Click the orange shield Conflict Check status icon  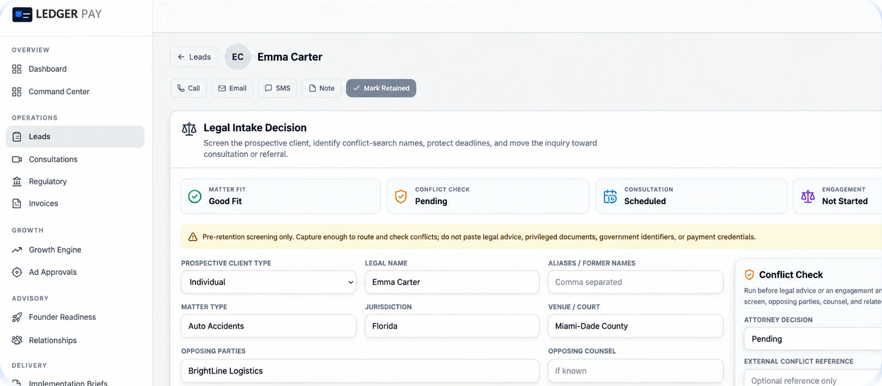[x=401, y=196]
